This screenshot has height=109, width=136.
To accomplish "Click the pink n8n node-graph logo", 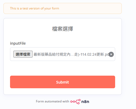I will 75,102.
